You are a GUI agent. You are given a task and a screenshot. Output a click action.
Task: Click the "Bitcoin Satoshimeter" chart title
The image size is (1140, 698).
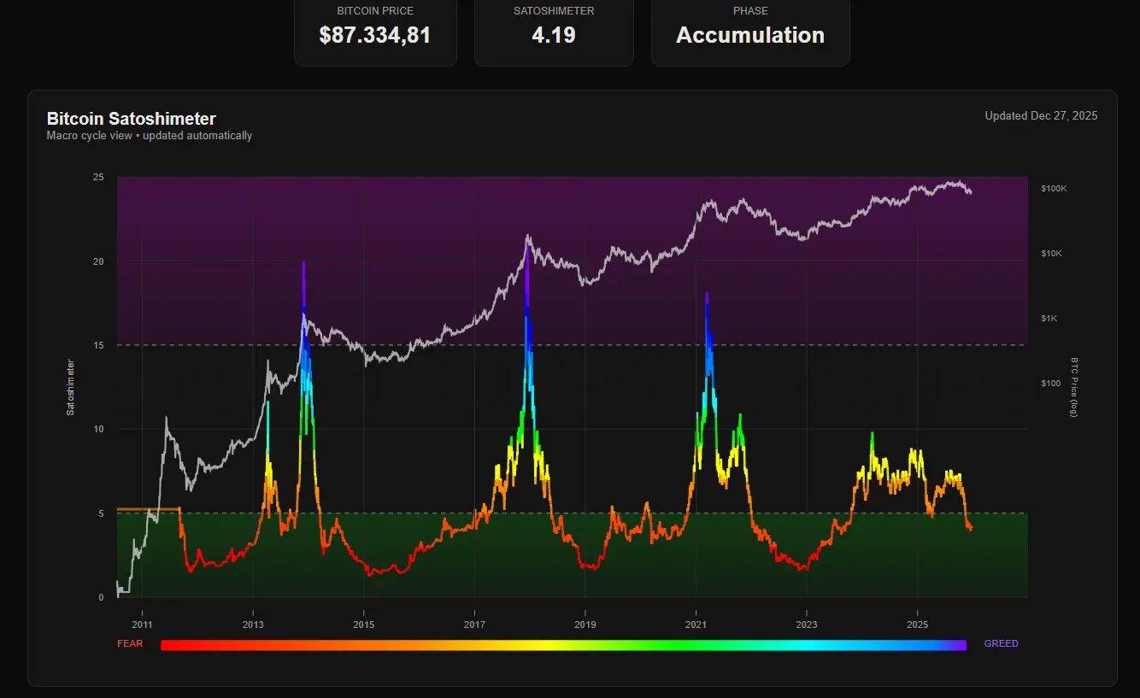click(132, 119)
